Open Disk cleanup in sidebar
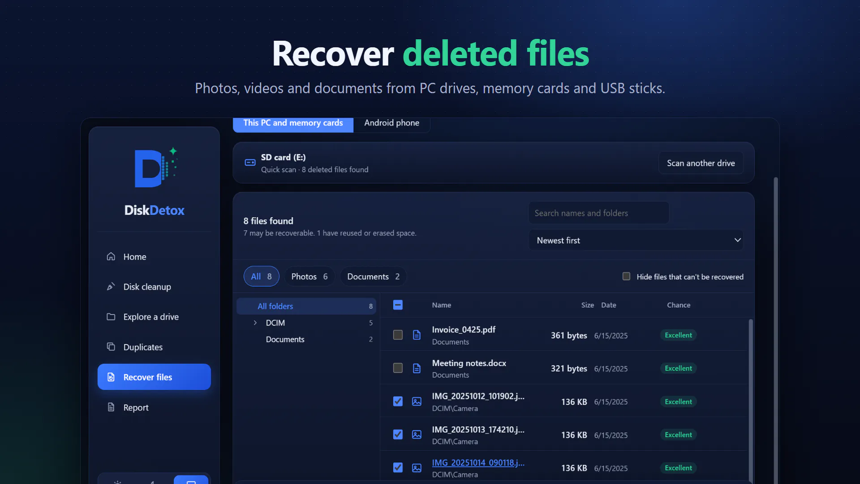This screenshot has height=484, width=860. point(154,287)
